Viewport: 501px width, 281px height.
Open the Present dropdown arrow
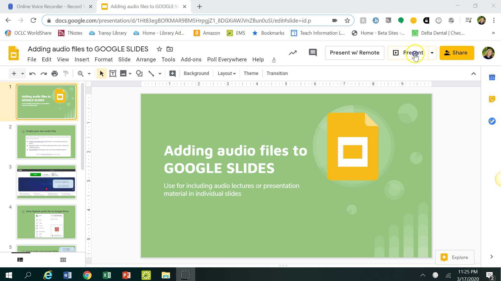click(432, 53)
